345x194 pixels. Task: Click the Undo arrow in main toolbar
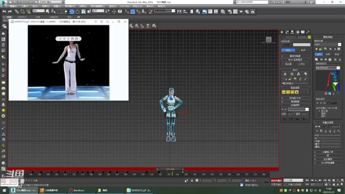point(4,12)
